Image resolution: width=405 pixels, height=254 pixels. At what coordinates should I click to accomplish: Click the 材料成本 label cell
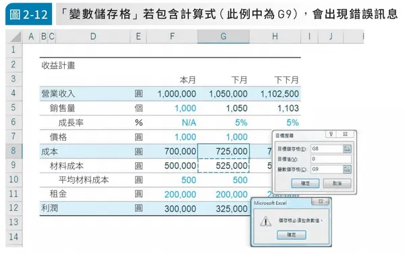point(67,166)
